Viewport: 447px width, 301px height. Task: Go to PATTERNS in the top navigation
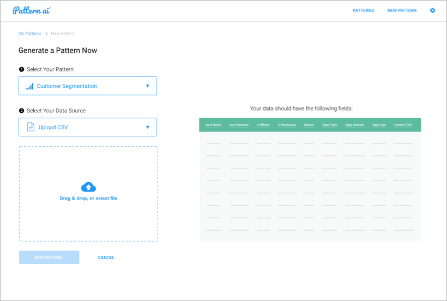(363, 10)
